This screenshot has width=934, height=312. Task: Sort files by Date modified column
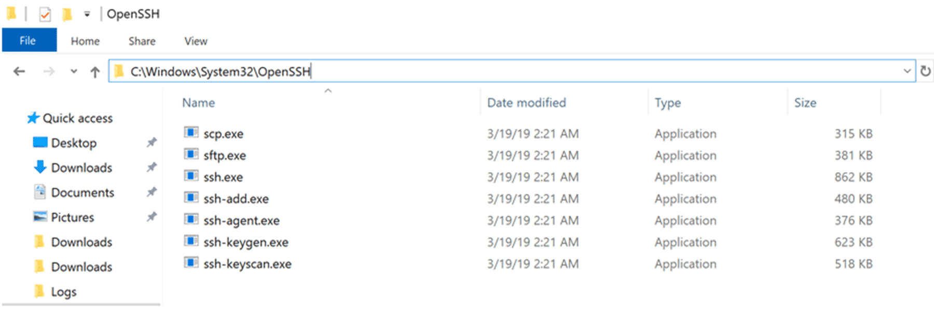pyautogui.click(x=527, y=103)
